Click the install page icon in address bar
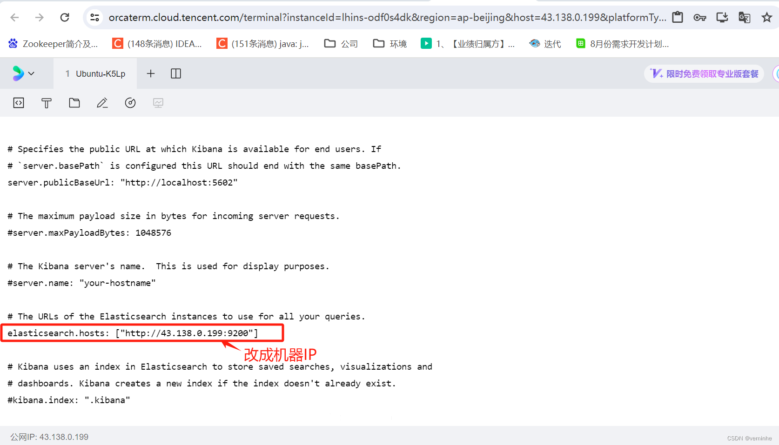The width and height of the screenshot is (779, 445). tap(722, 17)
